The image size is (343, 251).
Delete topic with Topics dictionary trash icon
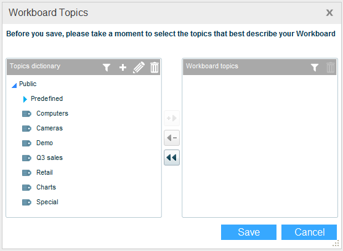tap(155, 67)
